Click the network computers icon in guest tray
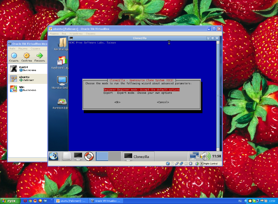The image size is (278, 204). pos(194,156)
